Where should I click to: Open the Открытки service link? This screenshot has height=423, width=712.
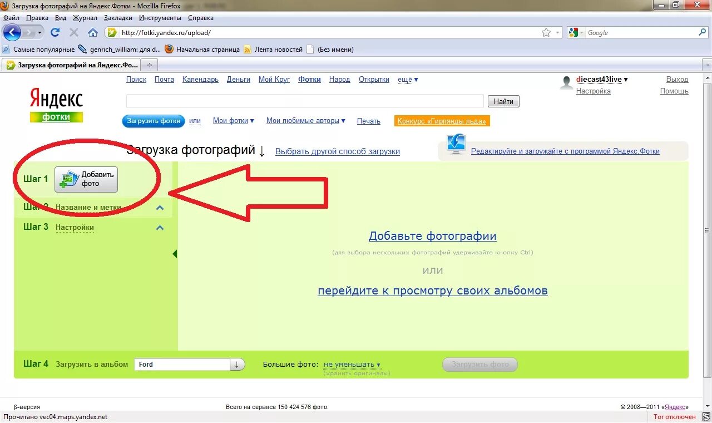click(374, 80)
